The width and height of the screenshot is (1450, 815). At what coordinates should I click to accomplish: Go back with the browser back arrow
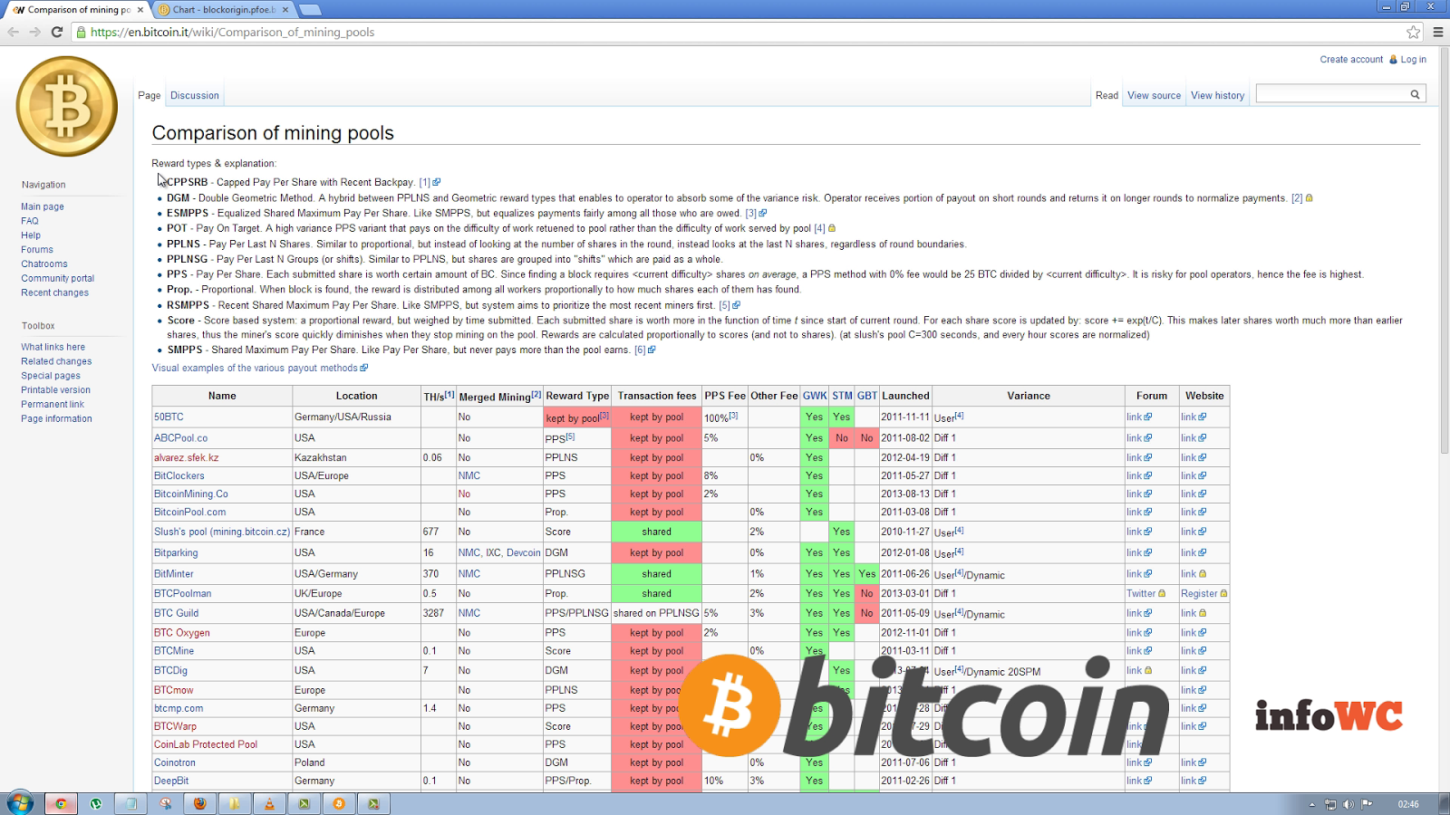[x=14, y=32]
